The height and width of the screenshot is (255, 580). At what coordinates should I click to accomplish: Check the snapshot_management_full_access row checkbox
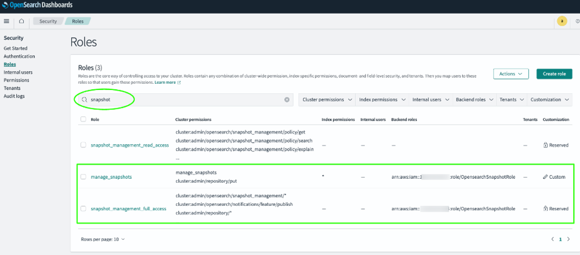point(83,208)
